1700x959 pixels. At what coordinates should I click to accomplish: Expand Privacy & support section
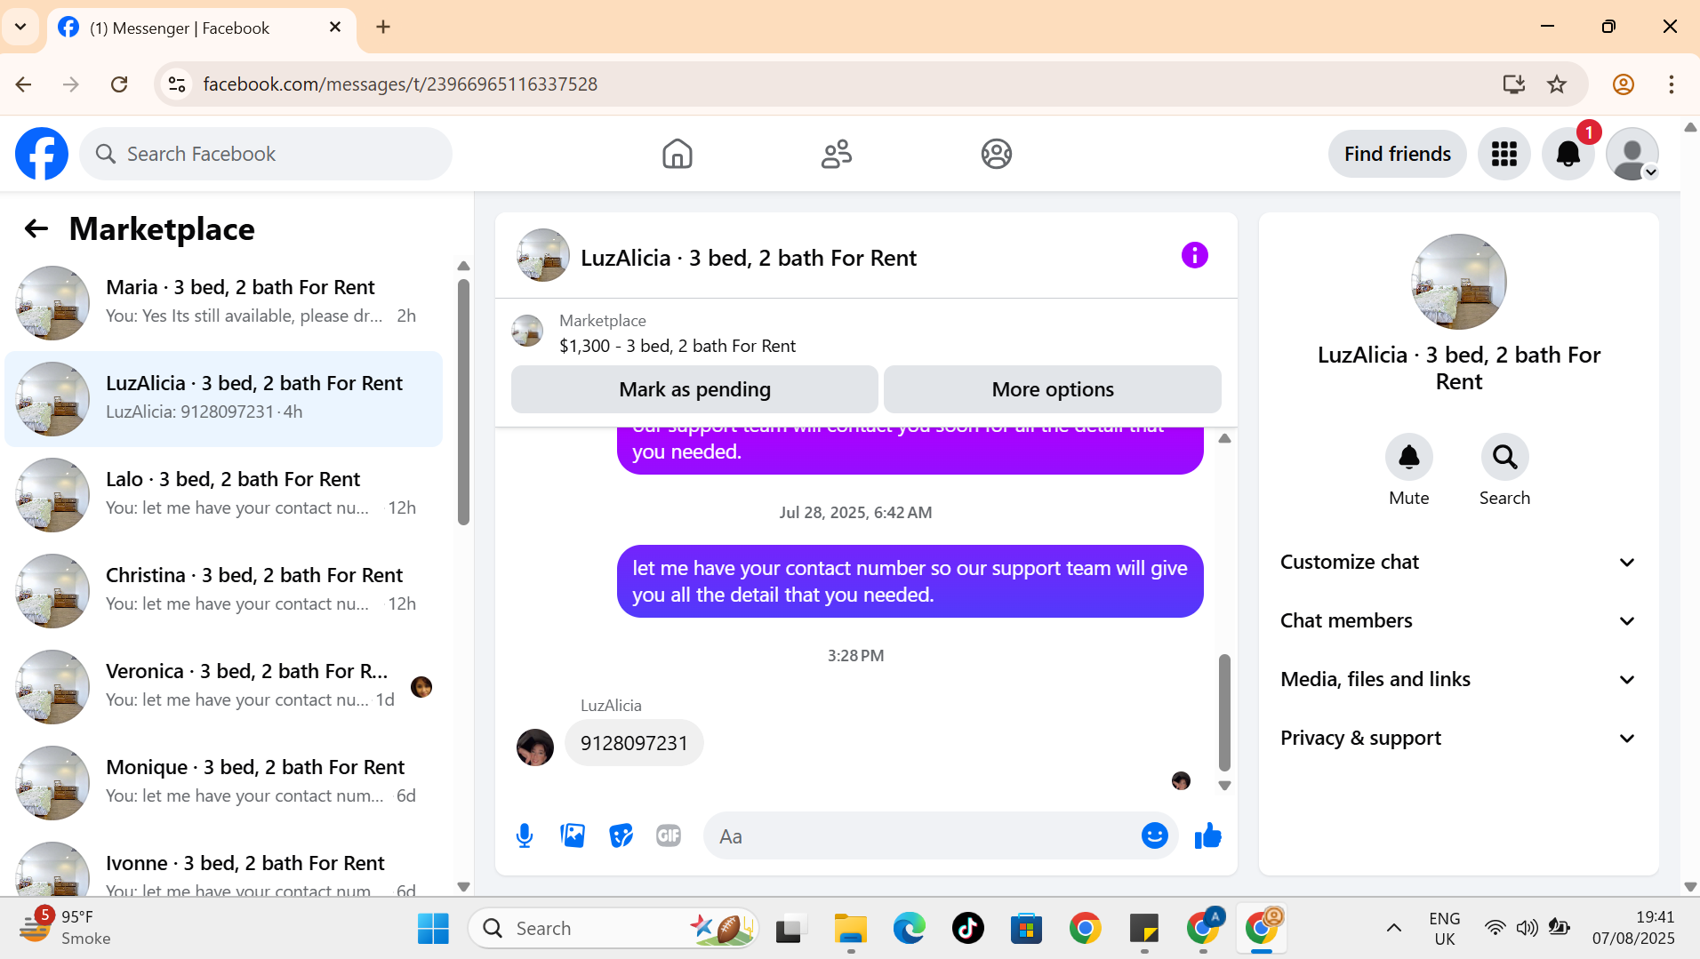point(1458,739)
